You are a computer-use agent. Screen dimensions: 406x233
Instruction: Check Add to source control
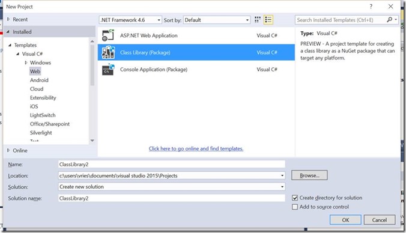pyautogui.click(x=295, y=207)
